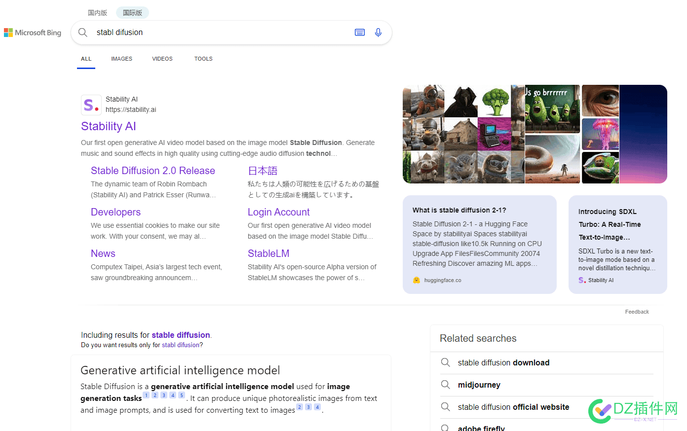Open the Developers sitelink
The height and width of the screenshot is (431, 687).
pos(115,212)
